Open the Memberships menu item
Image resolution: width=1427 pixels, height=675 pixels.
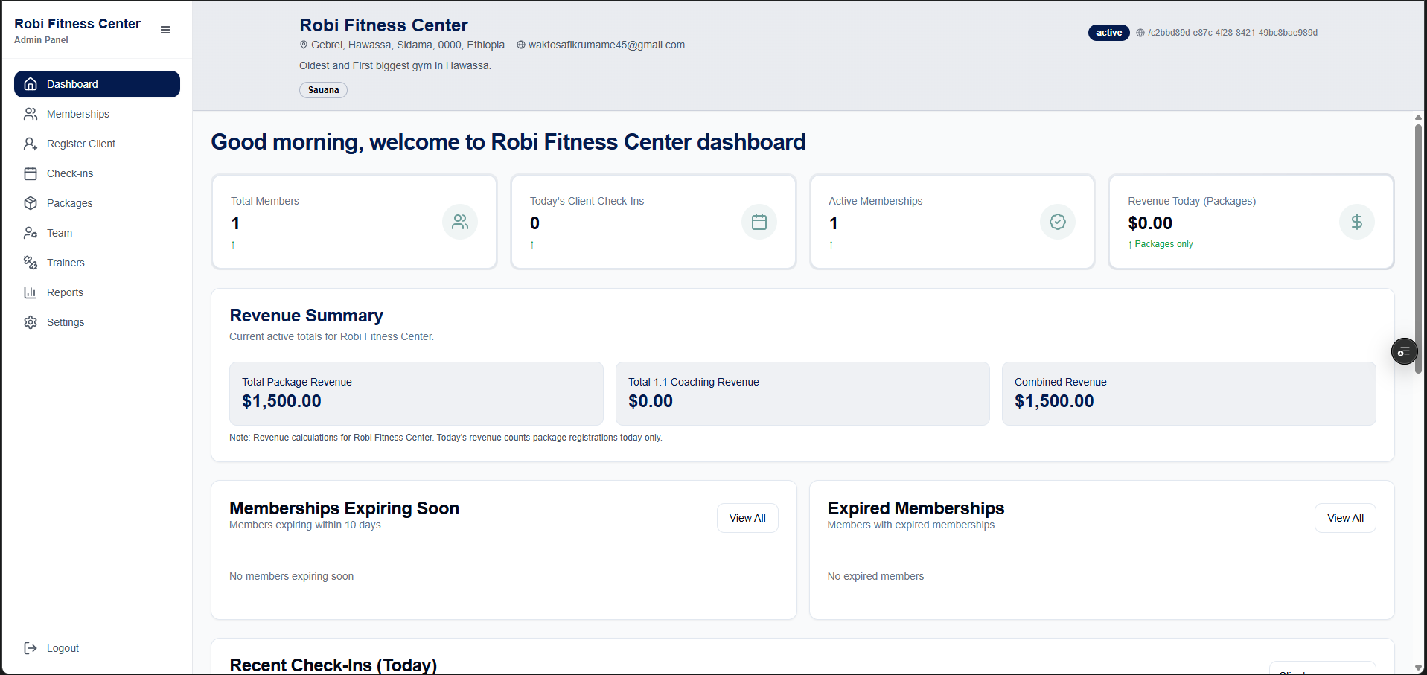point(97,114)
